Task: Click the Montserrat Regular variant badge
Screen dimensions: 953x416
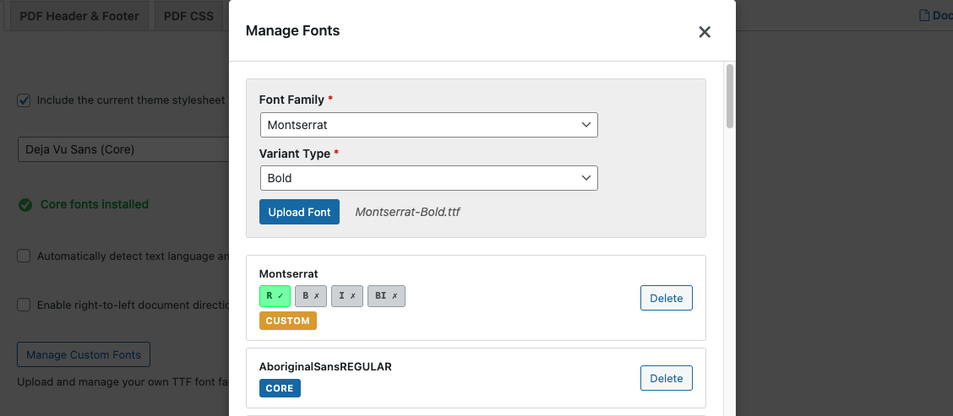Action: click(275, 296)
